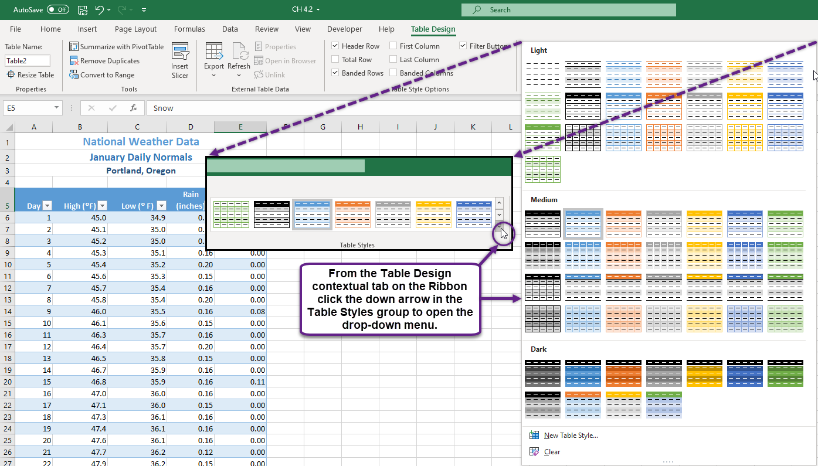The image size is (818, 466).
Task: Click the cell with High value 45.0
Action: coord(80,217)
